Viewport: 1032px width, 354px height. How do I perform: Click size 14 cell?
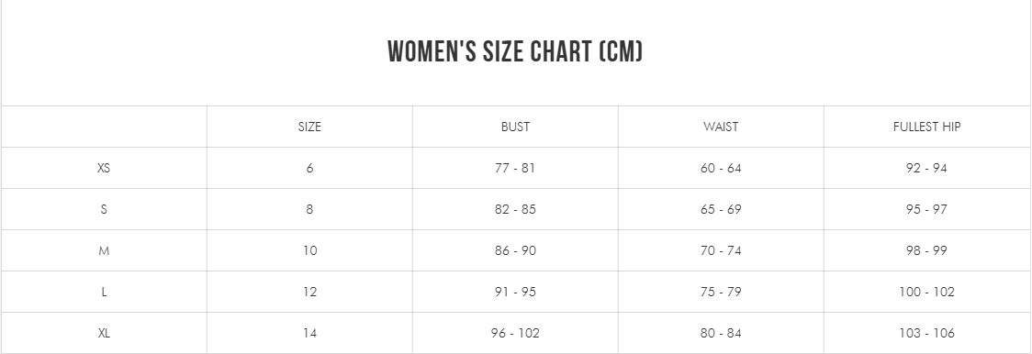(309, 334)
